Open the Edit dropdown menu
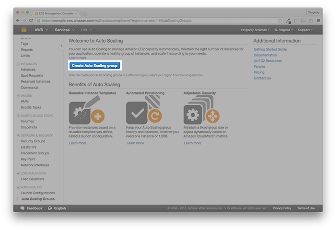The height and width of the screenshot is (231, 336). click(x=86, y=30)
